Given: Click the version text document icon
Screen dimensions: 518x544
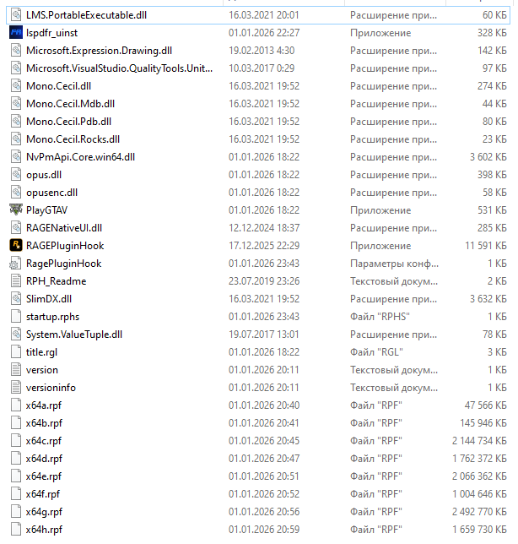Looking at the screenshot, I should coord(16,369).
